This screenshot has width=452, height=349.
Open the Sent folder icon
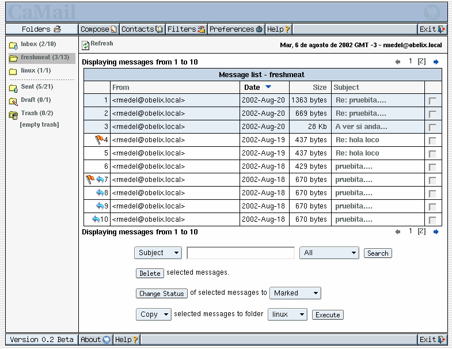[13, 88]
